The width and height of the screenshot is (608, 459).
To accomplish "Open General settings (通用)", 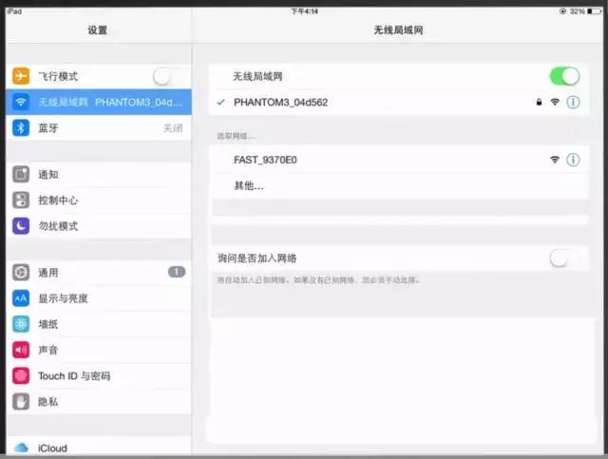I will point(95,273).
